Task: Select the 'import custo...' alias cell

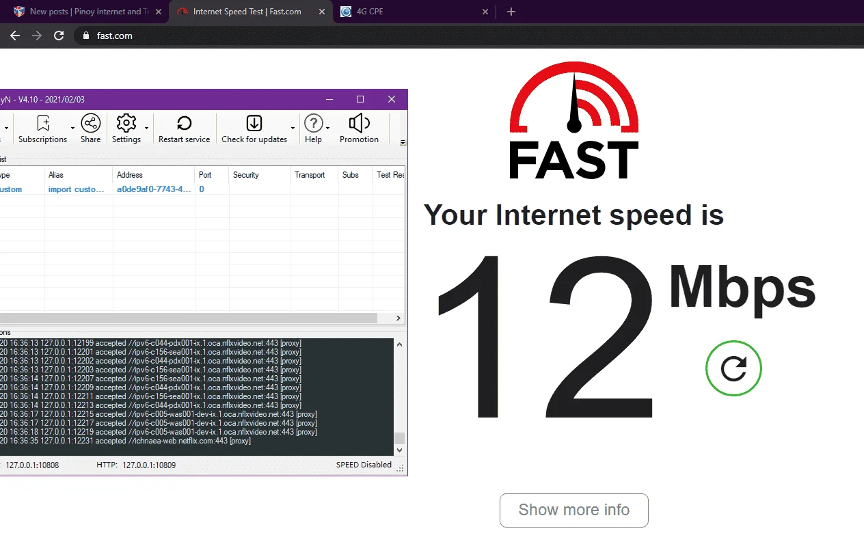Action: (x=77, y=189)
